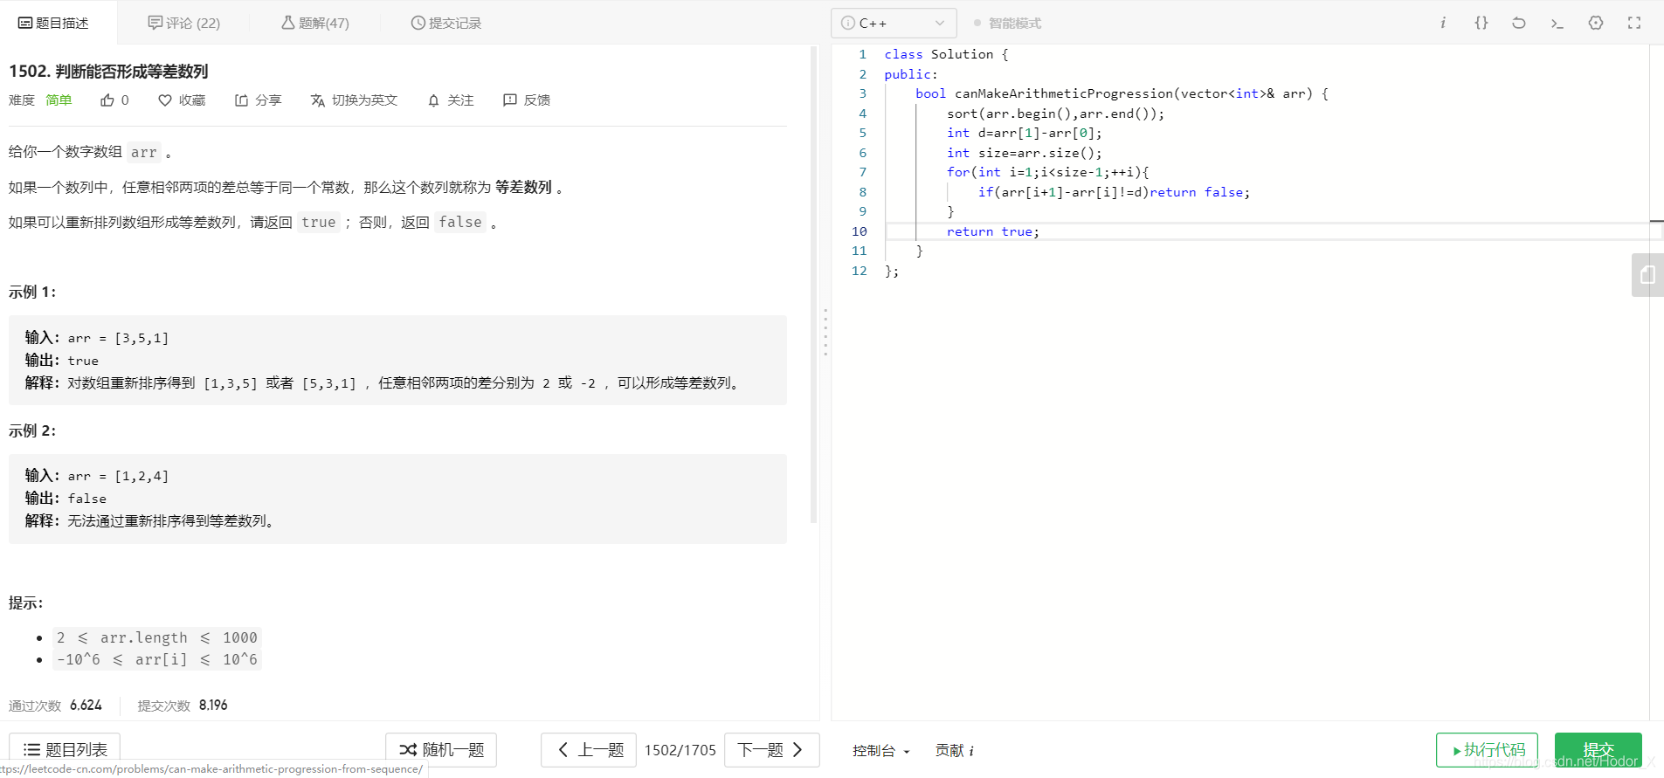The width and height of the screenshot is (1664, 778).
Task: Click code line 10 'return true;'
Action: [x=992, y=231]
